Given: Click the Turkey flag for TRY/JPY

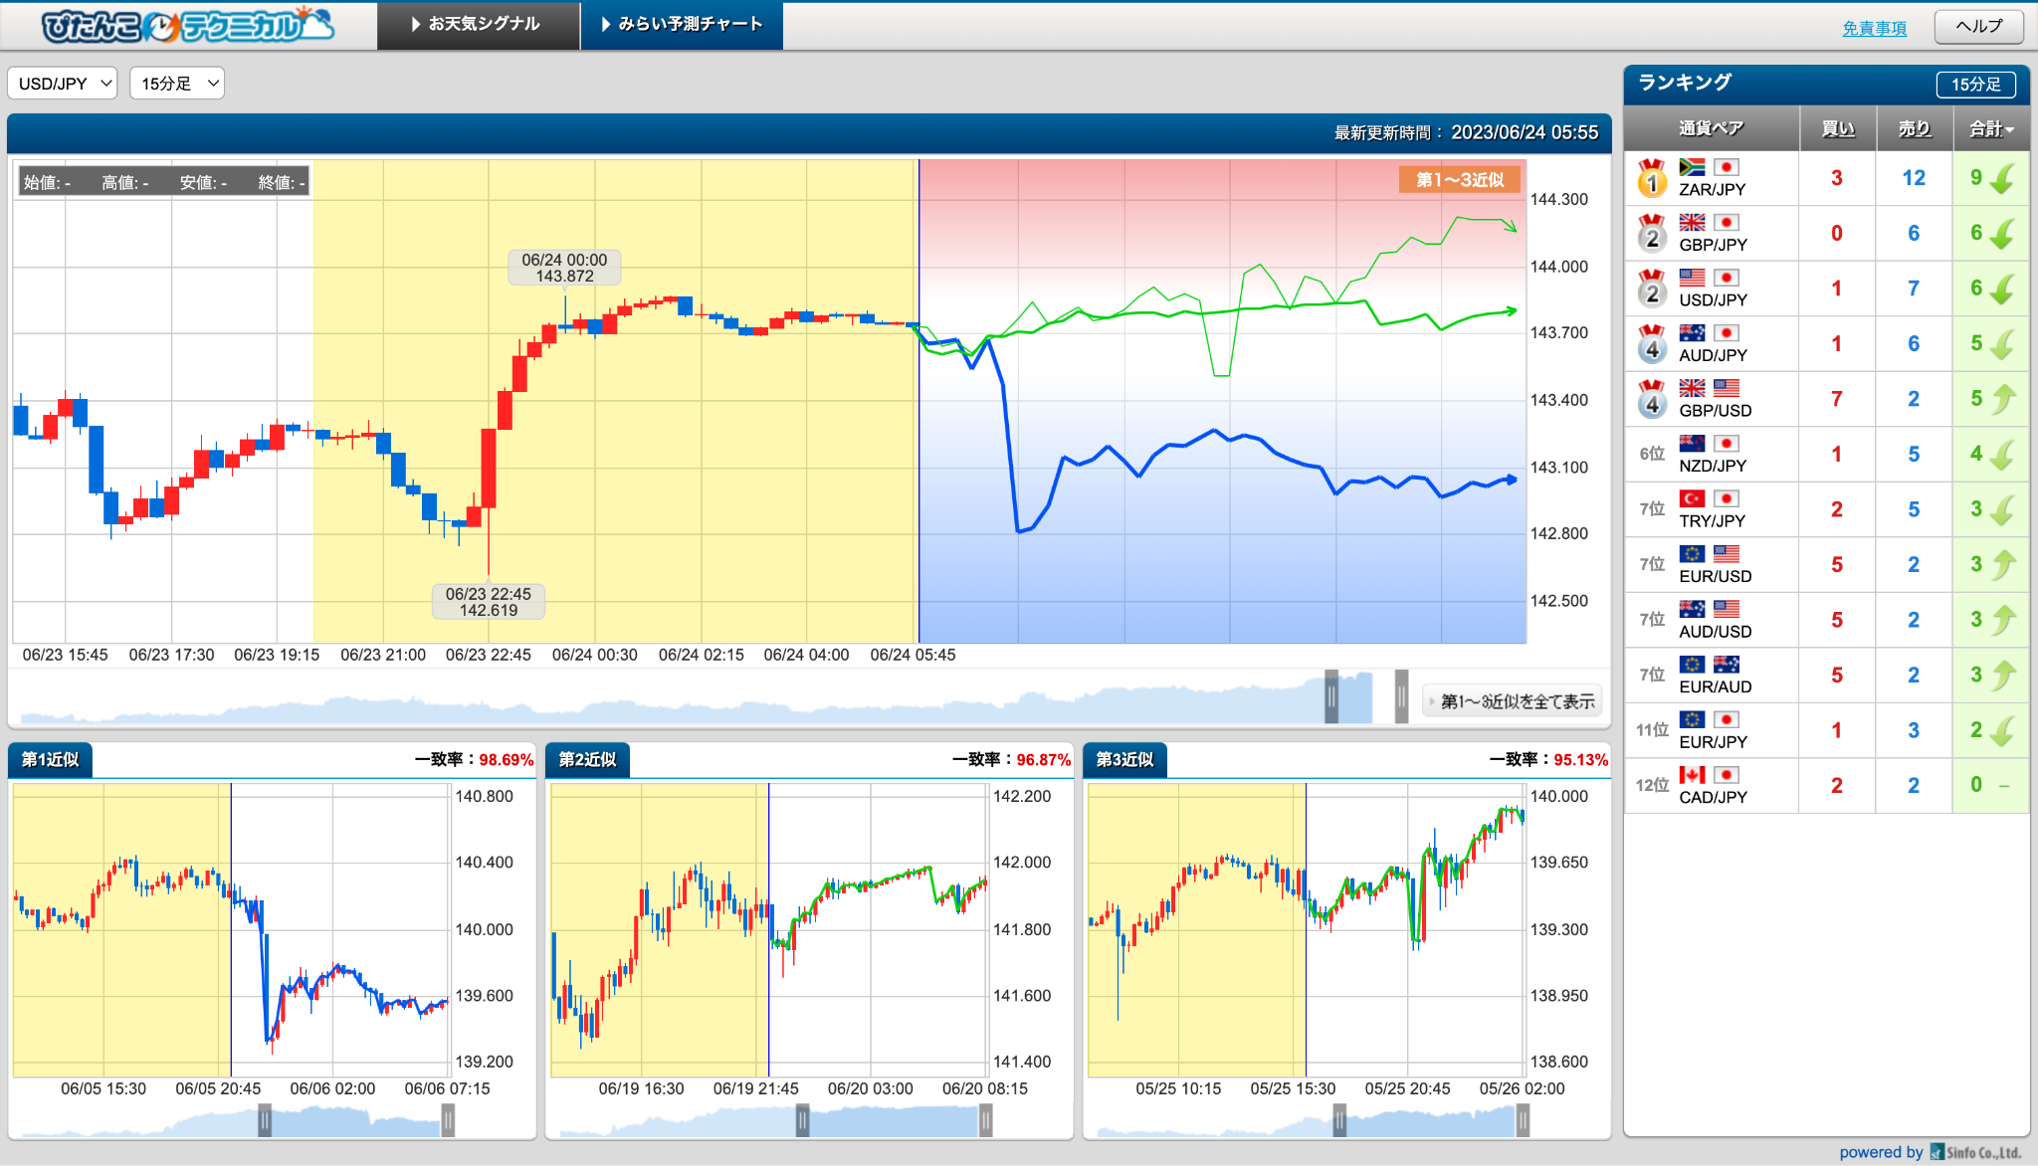Looking at the screenshot, I should pos(1692,498).
